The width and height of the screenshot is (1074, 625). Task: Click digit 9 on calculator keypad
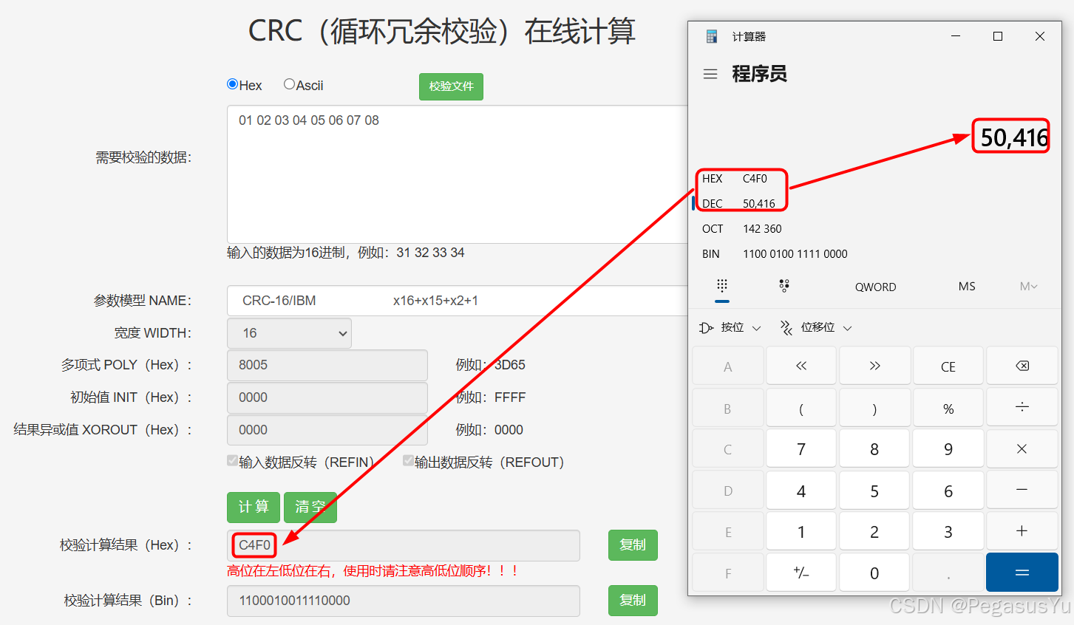pos(948,448)
